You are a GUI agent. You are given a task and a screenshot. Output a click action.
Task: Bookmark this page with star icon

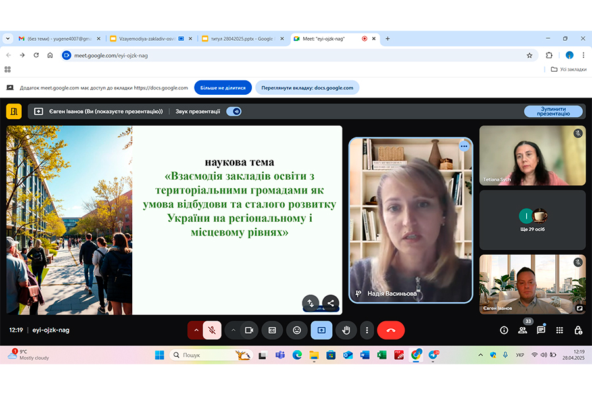click(x=530, y=55)
